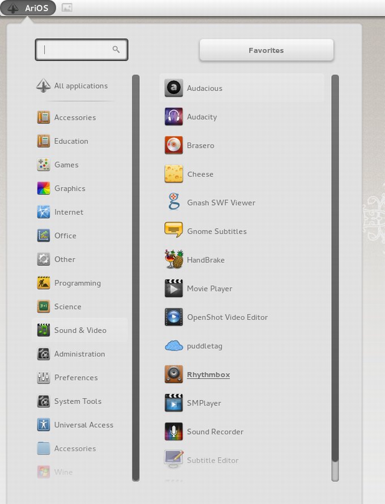Open the Accessories category with folder icon
385x504 pixels.
pos(79,449)
